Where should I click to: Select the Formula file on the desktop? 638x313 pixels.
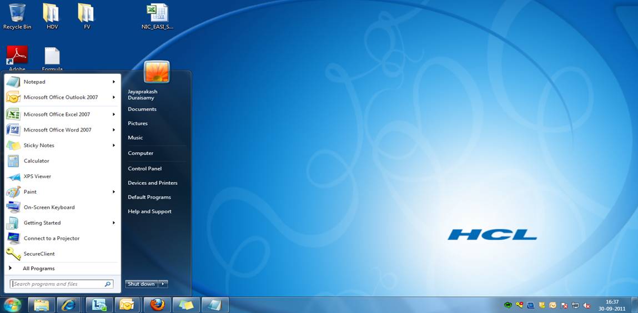[x=52, y=59]
